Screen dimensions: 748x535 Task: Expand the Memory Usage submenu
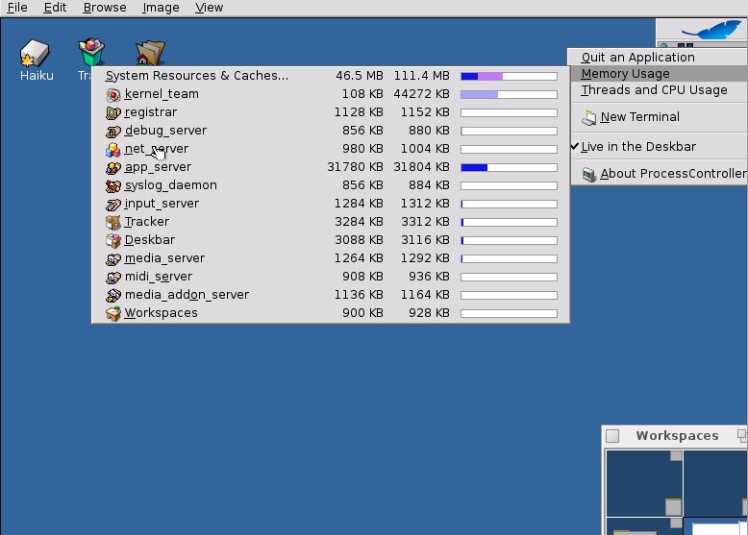tap(625, 74)
